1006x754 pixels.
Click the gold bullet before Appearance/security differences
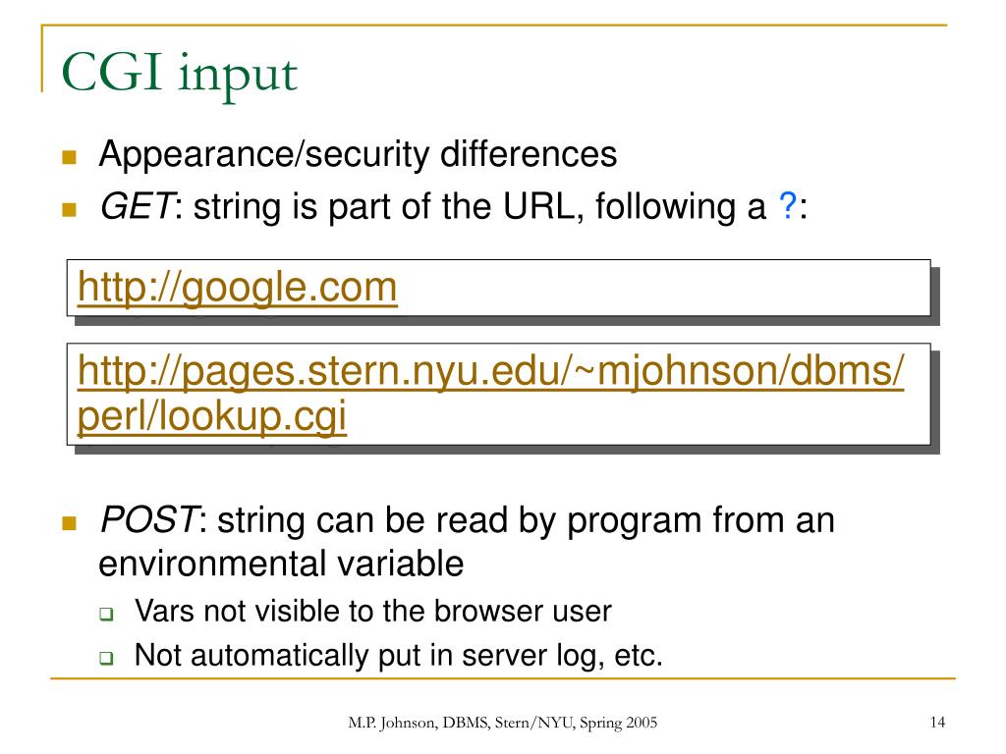pyautogui.click(x=70, y=157)
